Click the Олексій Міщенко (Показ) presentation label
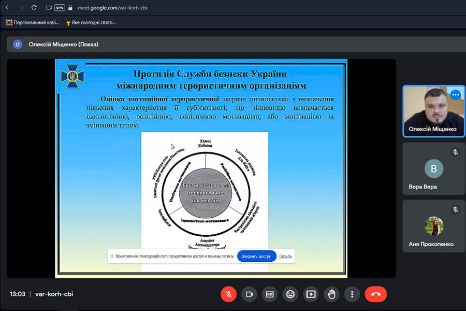Image resolution: width=466 pixels, height=311 pixels. pyautogui.click(x=63, y=45)
